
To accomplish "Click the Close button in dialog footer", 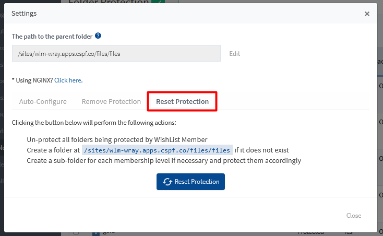I will click(353, 216).
